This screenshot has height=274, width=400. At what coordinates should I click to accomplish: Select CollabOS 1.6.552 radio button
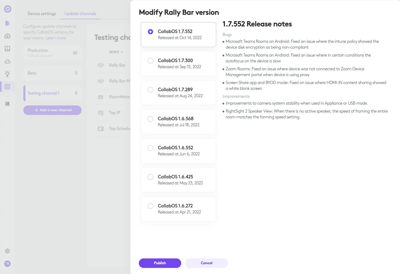[150, 148]
